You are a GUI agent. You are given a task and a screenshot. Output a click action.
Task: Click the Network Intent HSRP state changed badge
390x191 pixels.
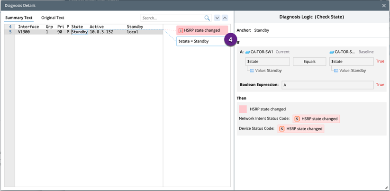316,119
